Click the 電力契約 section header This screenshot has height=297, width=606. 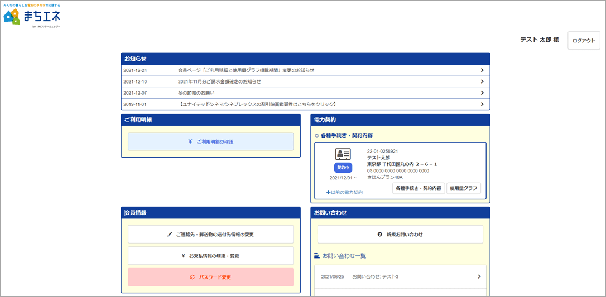[x=401, y=120]
